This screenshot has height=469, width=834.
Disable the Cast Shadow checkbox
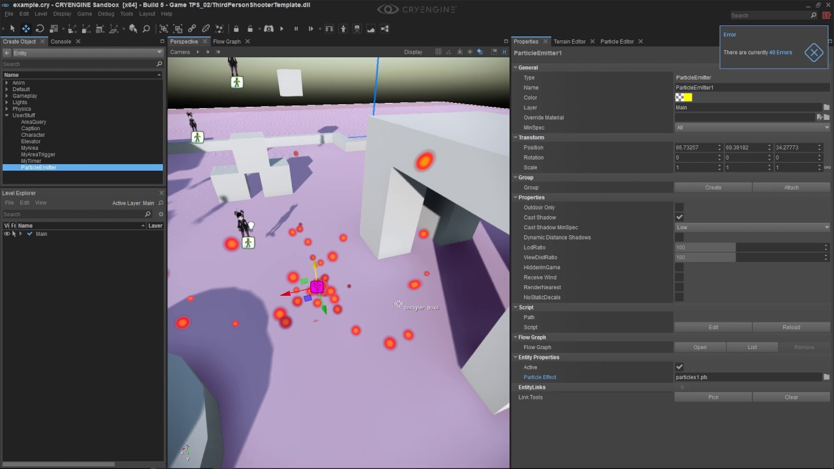680,218
